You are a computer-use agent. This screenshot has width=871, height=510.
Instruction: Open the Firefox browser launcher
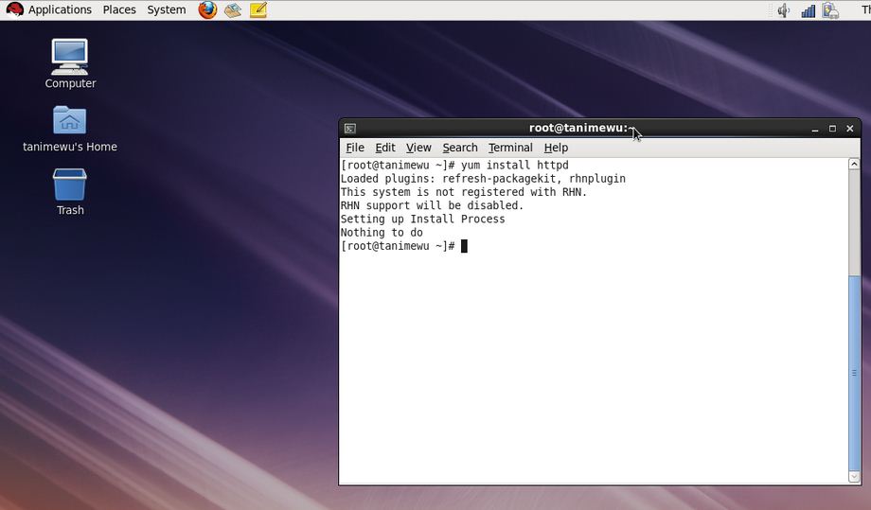(x=207, y=10)
